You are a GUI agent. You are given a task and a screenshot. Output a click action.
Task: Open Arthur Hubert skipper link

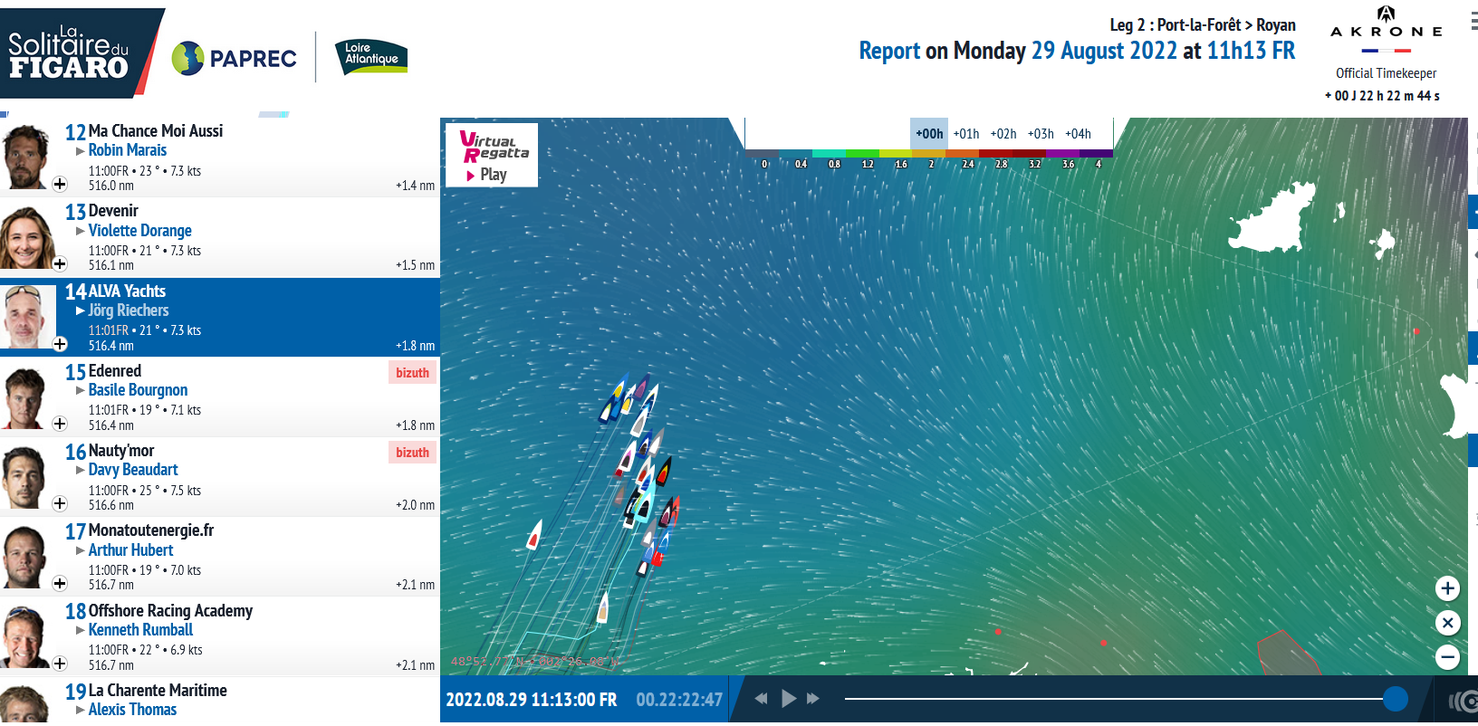tap(131, 550)
